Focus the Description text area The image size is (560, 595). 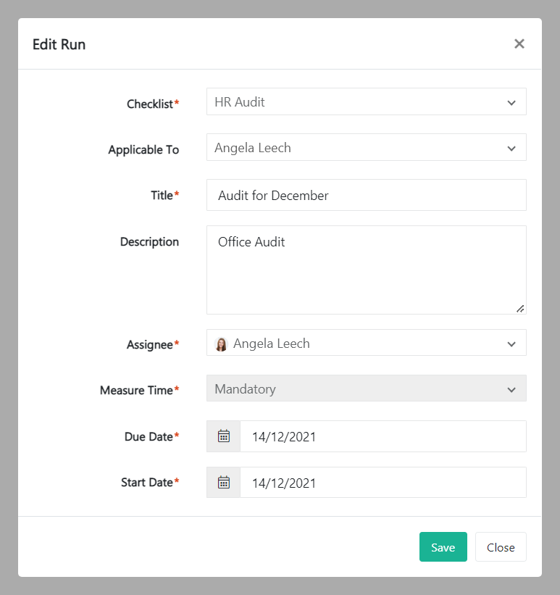pyautogui.click(x=366, y=270)
